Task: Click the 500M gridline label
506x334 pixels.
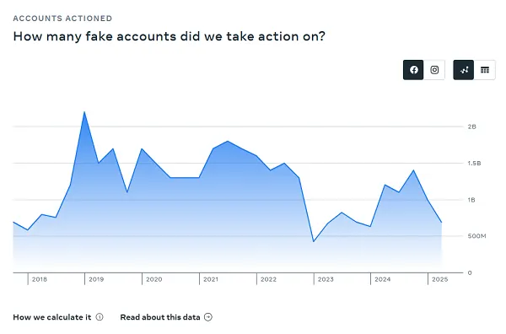Action: click(x=476, y=236)
